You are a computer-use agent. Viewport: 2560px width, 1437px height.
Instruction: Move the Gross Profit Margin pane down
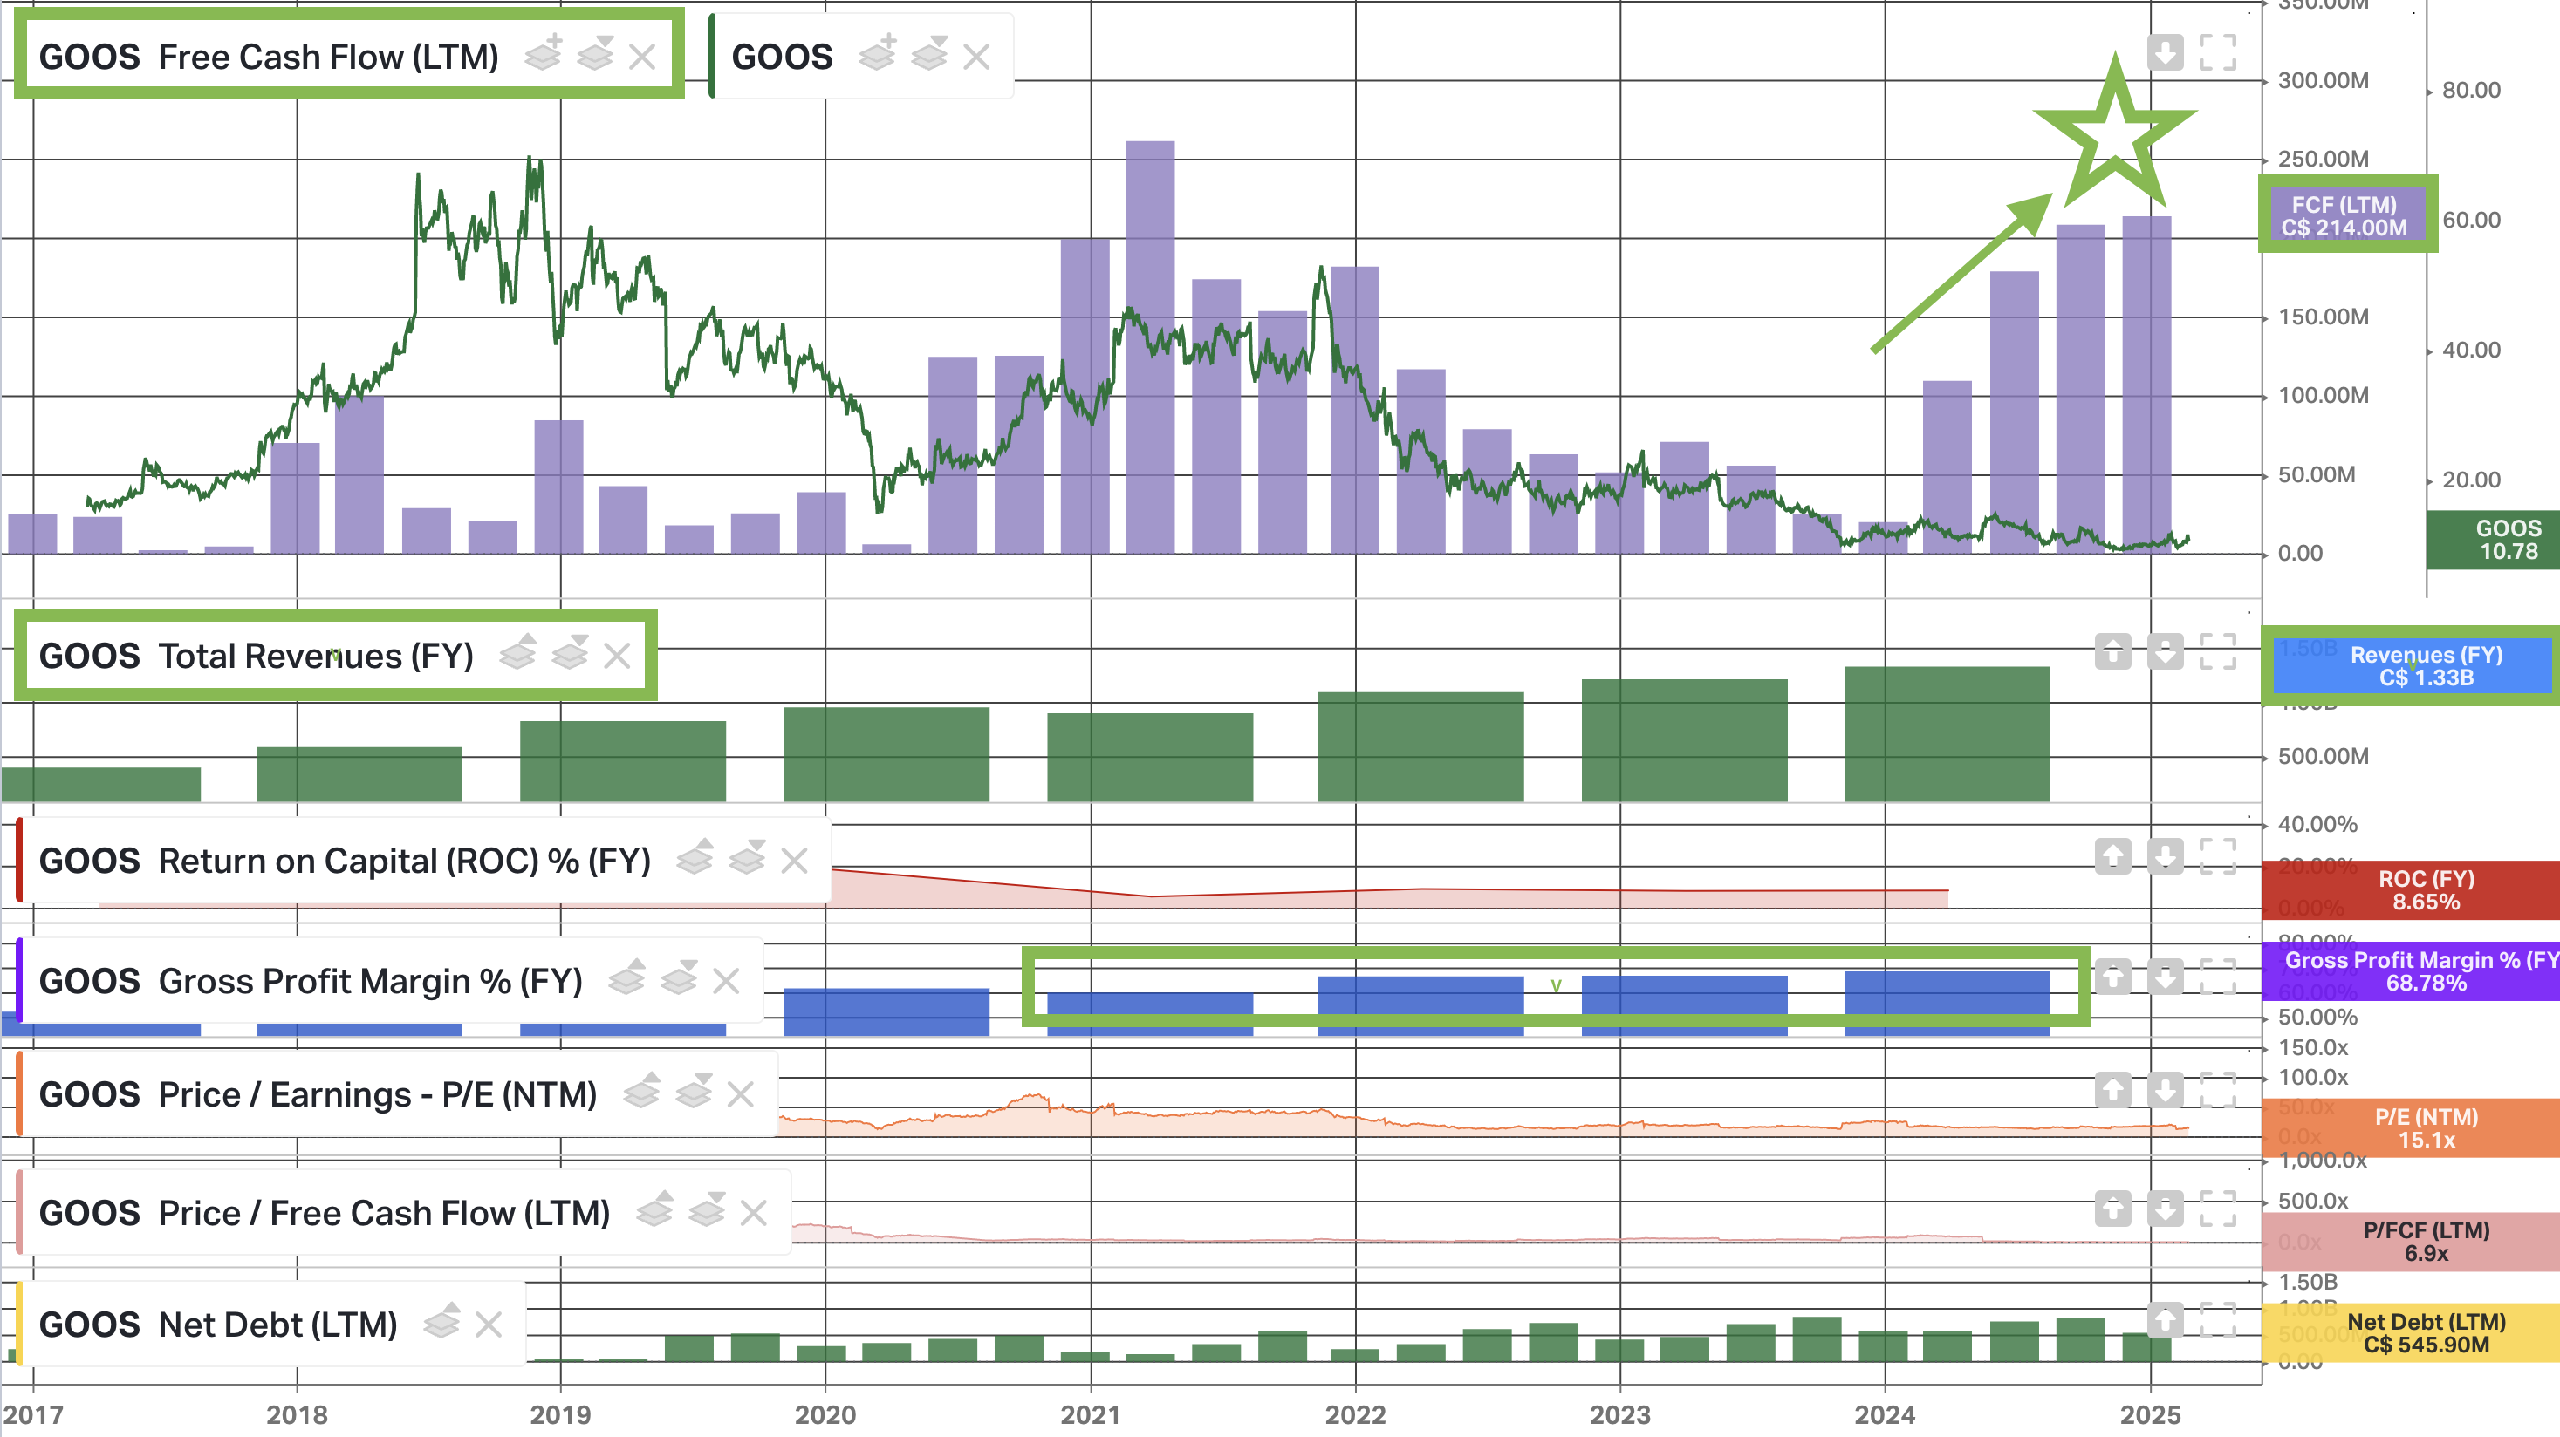point(2166,977)
